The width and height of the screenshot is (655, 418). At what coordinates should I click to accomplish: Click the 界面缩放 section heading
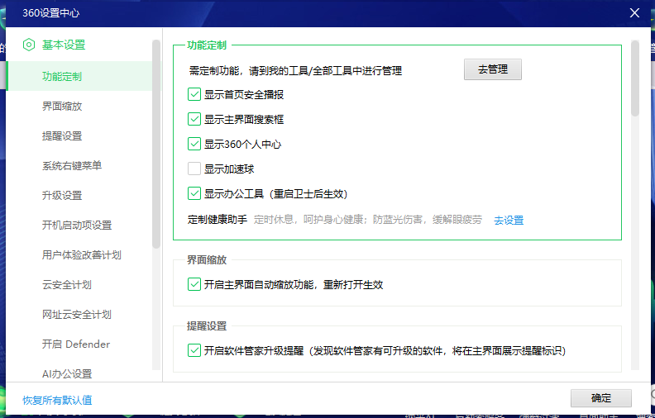[x=207, y=260]
